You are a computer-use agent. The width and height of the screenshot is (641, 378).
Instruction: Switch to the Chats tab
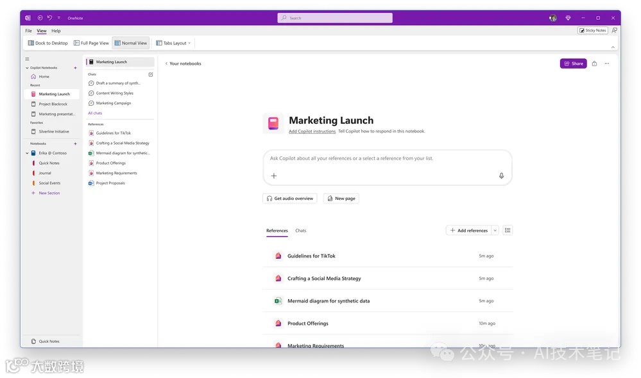click(x=301, y=231)
